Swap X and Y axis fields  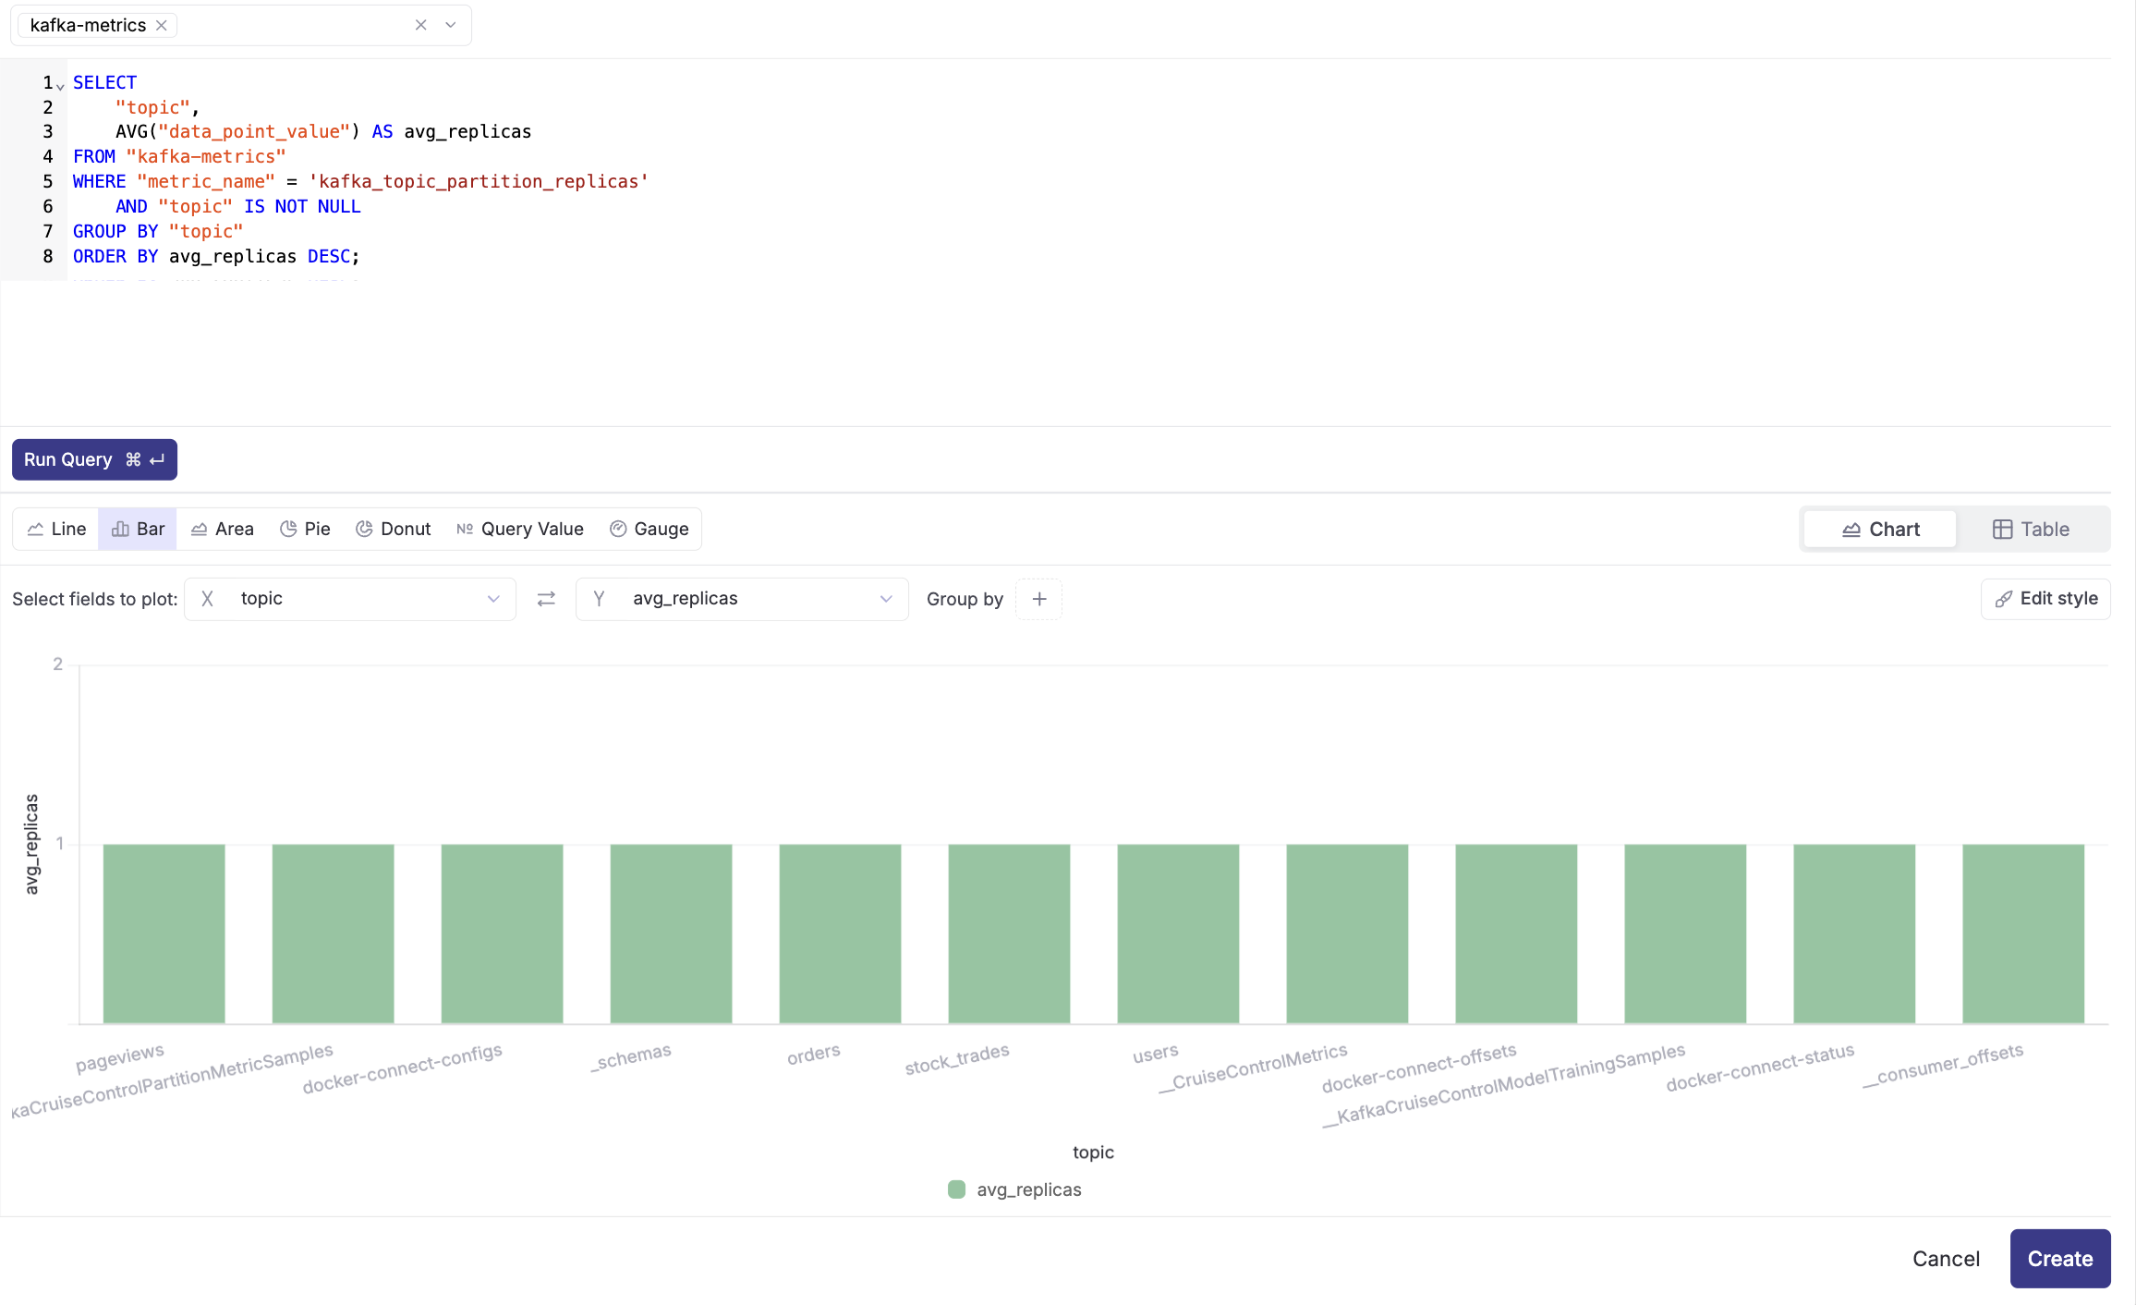(x=546, y=599)
